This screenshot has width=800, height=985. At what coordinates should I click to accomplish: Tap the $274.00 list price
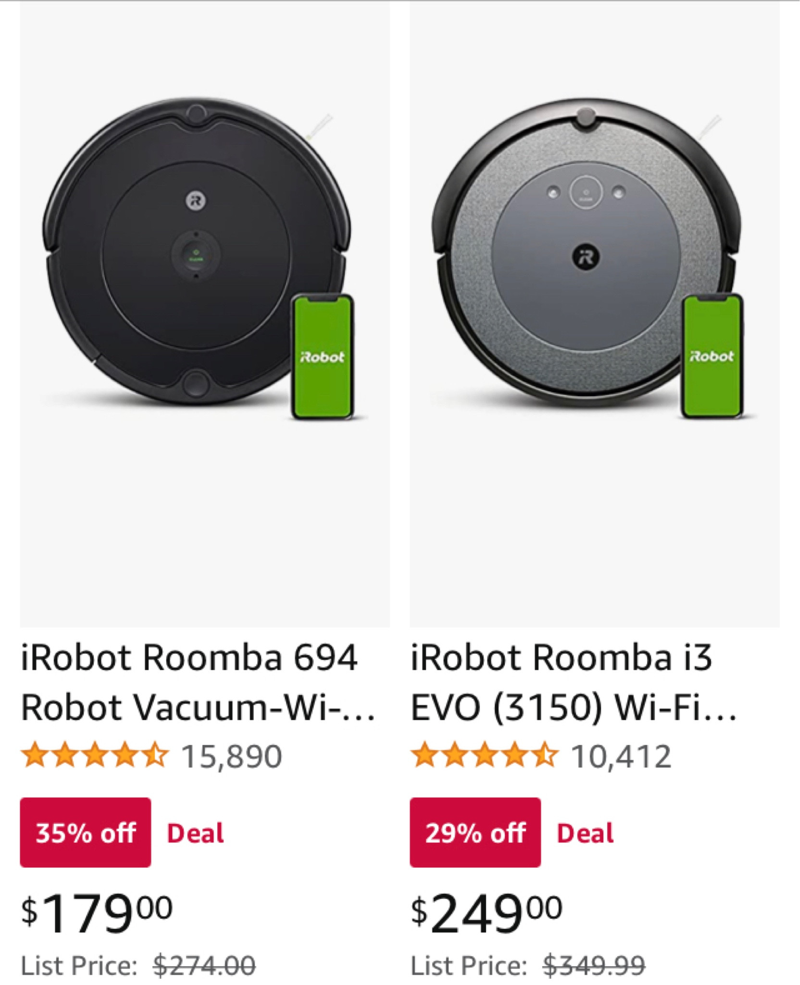204,965
